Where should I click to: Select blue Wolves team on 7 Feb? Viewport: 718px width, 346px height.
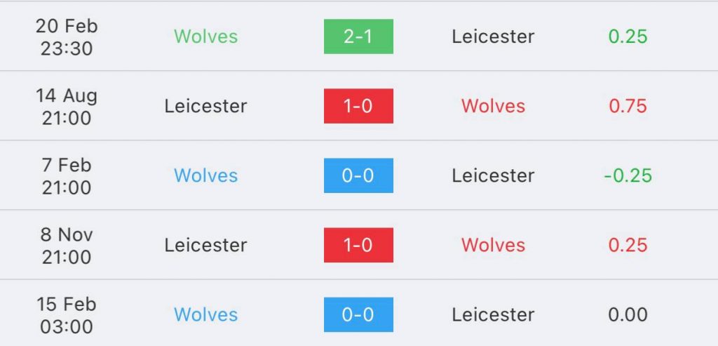pyautogui.click(x=205, y=176)
